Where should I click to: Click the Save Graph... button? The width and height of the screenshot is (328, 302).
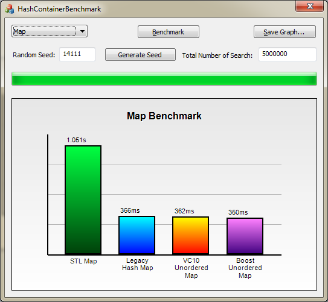(285, 32)
